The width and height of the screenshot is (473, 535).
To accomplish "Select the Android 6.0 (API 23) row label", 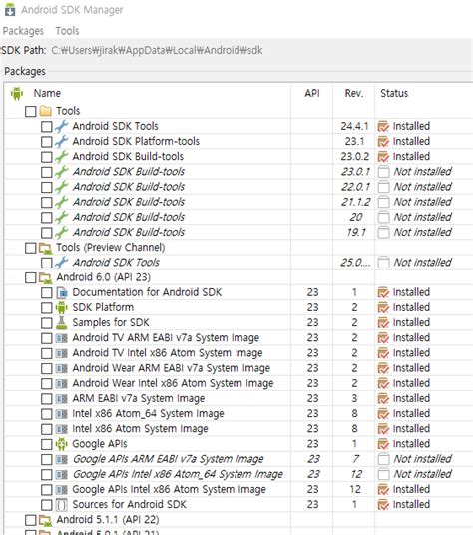I will tap(104, 277).
